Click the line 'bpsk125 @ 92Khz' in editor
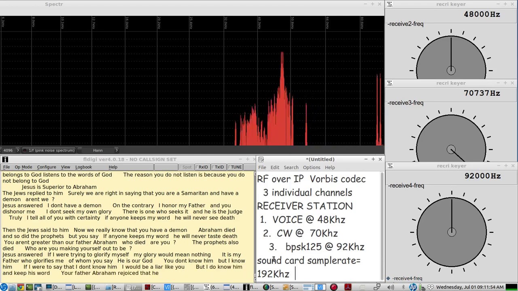The width and height of the screenshot is (518, 291). 325,247
